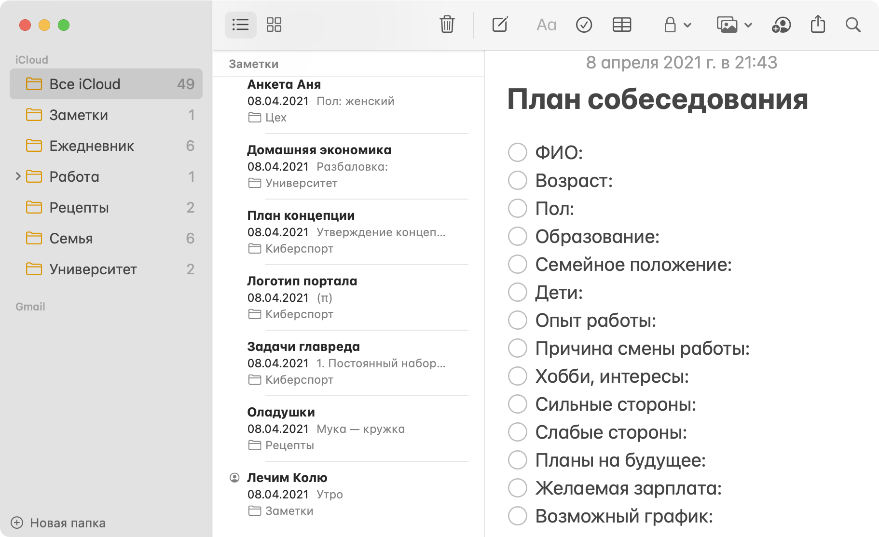The width and height of the screenshot is (879, 537).
Task: Open the Рецепты folder
Action: coord(79,207)
